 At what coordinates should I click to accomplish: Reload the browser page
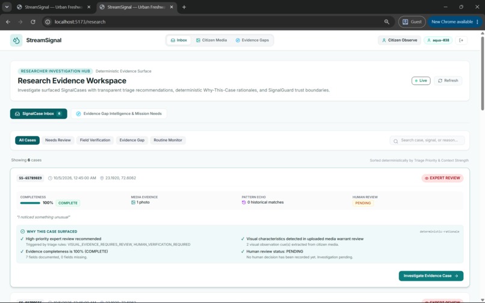(x=32, y=22)
